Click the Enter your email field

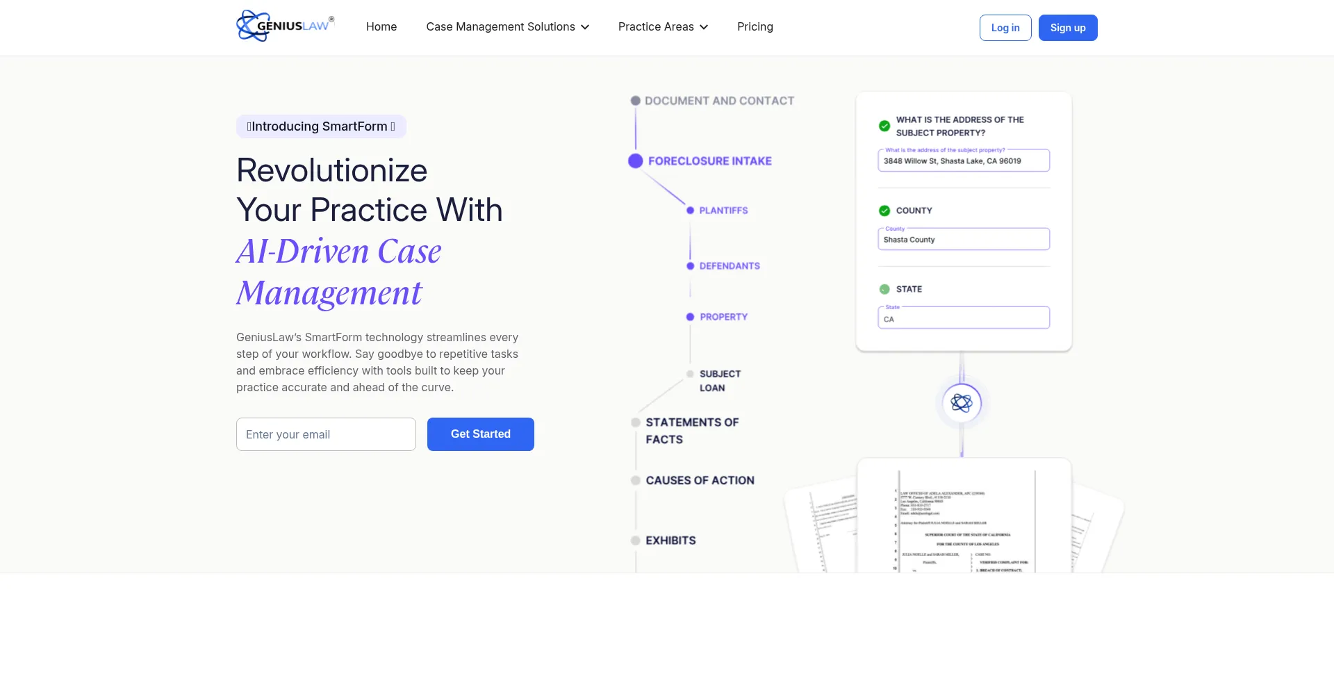[326, 434]
